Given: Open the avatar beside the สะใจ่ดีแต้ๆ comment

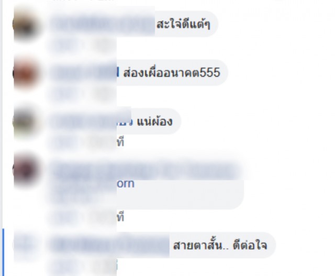Looking at the screenshot, I should coord(25,24).
